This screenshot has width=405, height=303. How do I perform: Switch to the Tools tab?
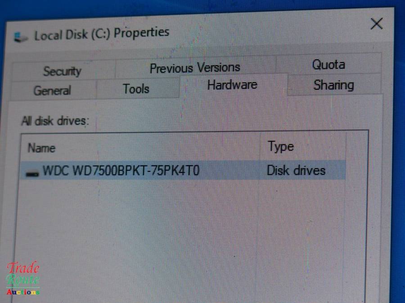136,88
